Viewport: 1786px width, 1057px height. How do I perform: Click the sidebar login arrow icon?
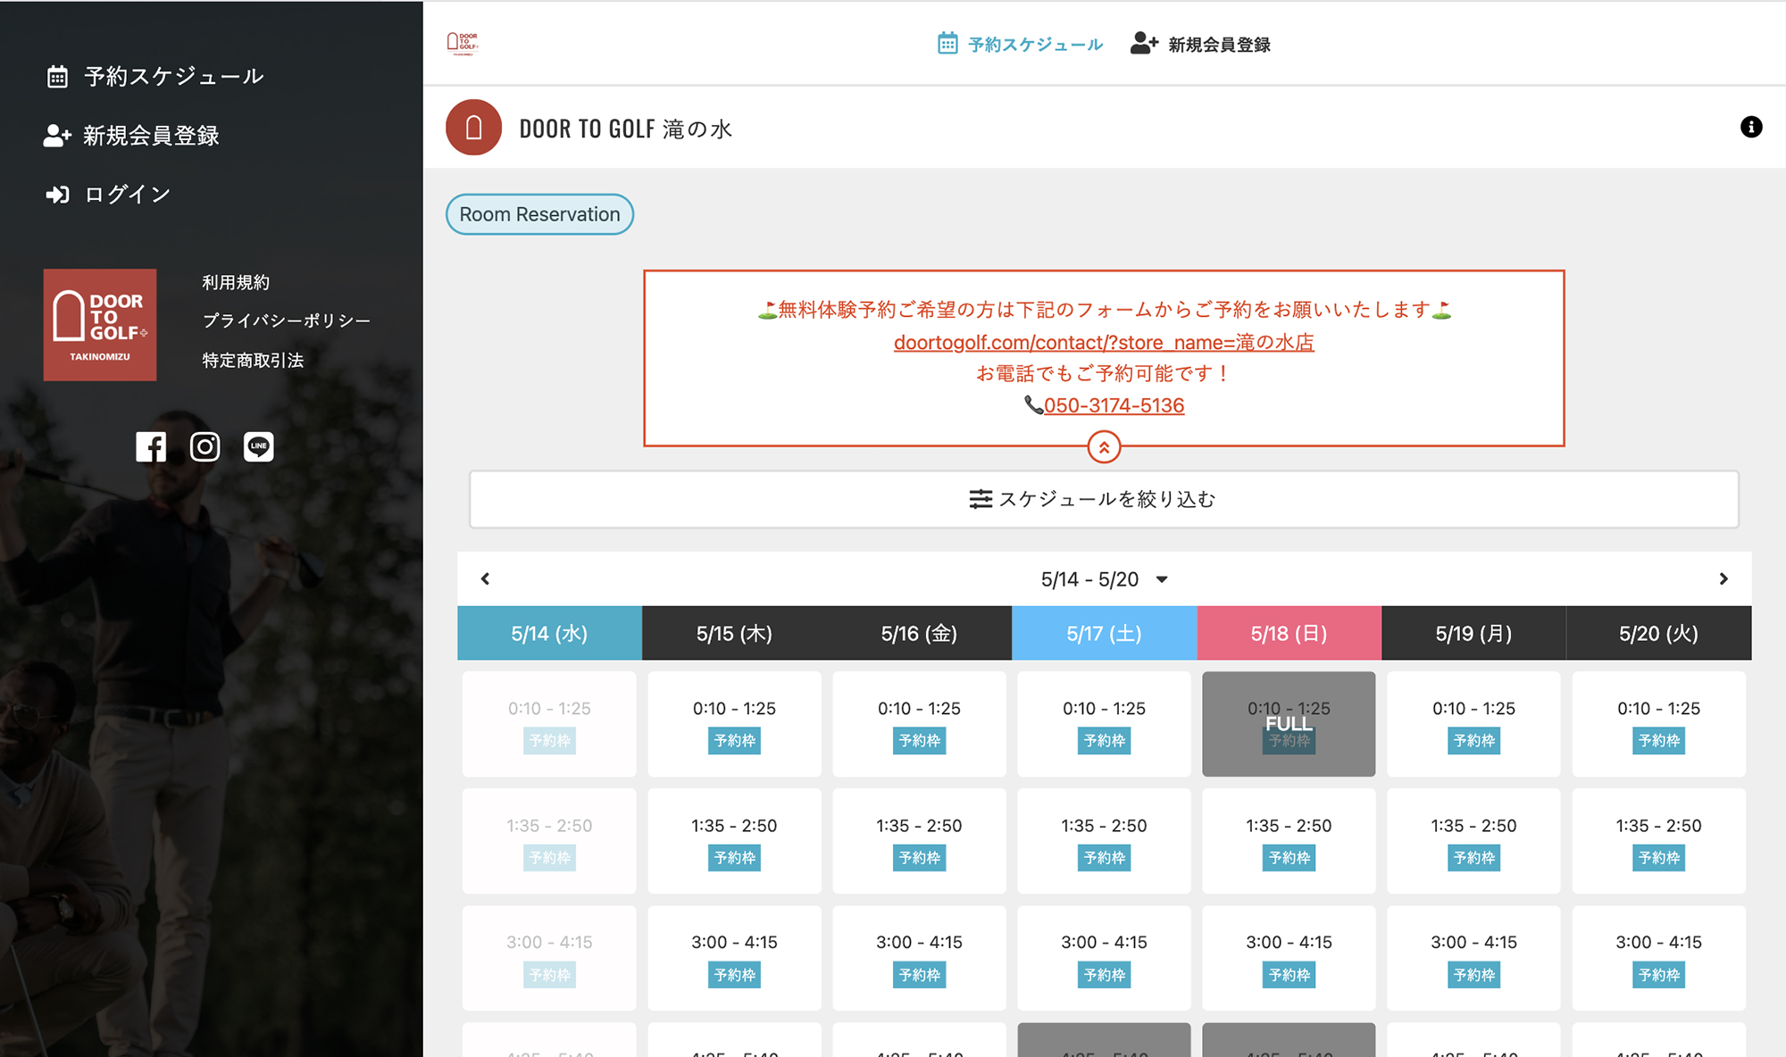coord(57,195)
